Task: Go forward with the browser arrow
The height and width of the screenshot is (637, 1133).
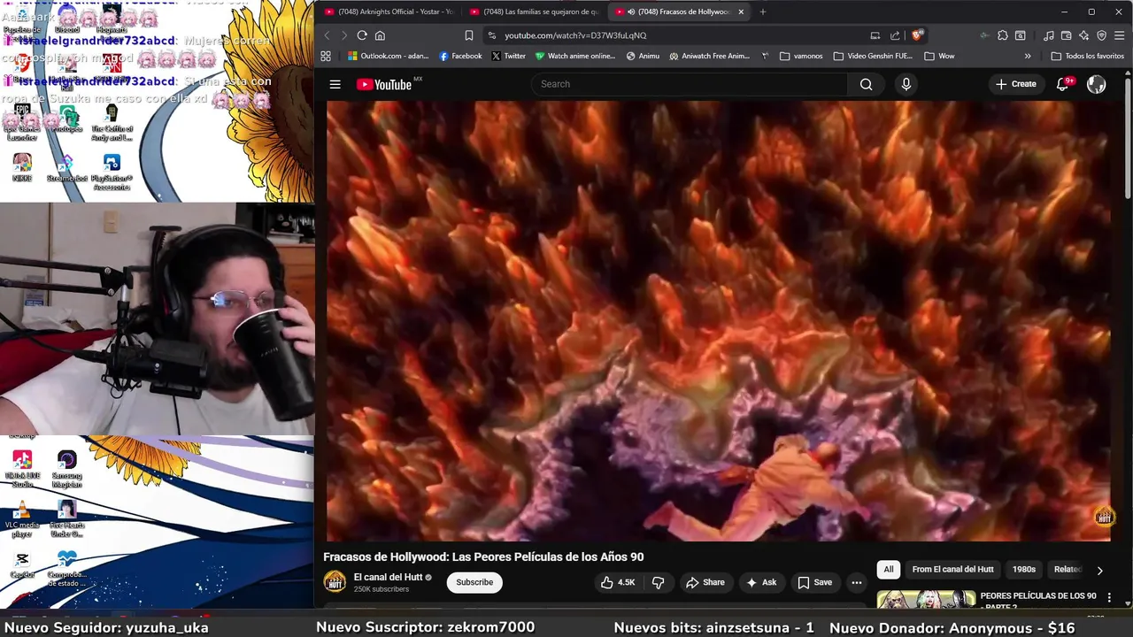Action: (x=344, y=35)
